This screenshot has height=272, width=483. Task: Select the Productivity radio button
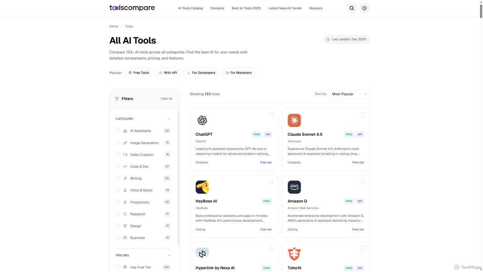118,202
